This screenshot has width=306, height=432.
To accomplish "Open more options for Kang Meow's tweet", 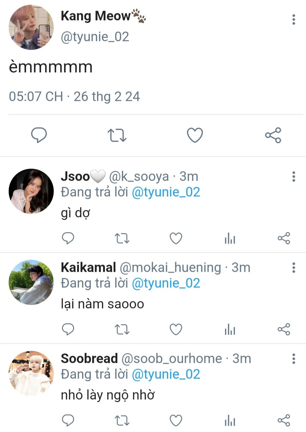I will (x=294, y=20).
